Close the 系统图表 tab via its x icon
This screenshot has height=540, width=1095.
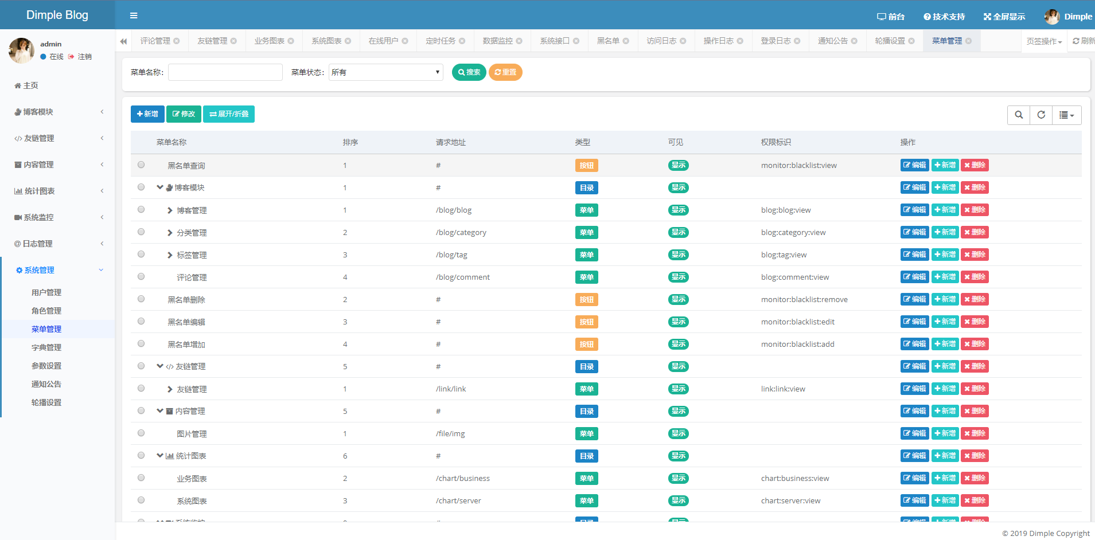click(348, 41)
